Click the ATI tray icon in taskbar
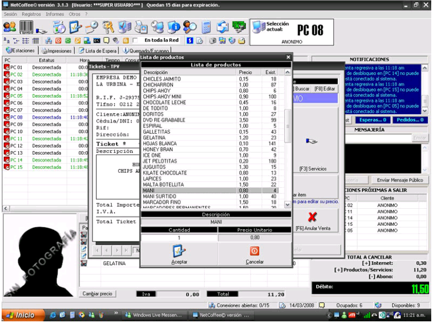The image size is (434, 323). click(352, 315)
